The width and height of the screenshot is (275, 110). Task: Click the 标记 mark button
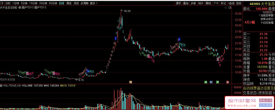point(223,3)
